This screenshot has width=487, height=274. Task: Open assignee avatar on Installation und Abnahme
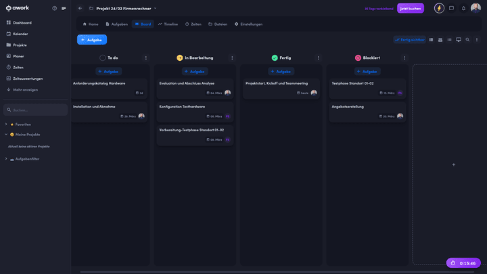click(141, 116)
